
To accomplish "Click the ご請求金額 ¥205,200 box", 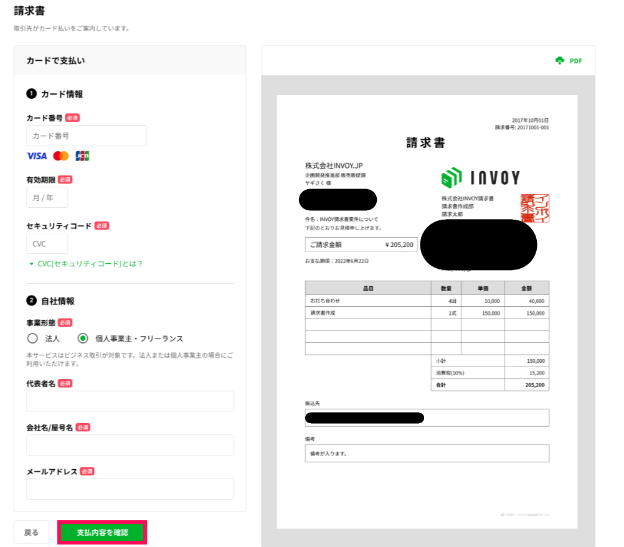I will pos(361,245).
